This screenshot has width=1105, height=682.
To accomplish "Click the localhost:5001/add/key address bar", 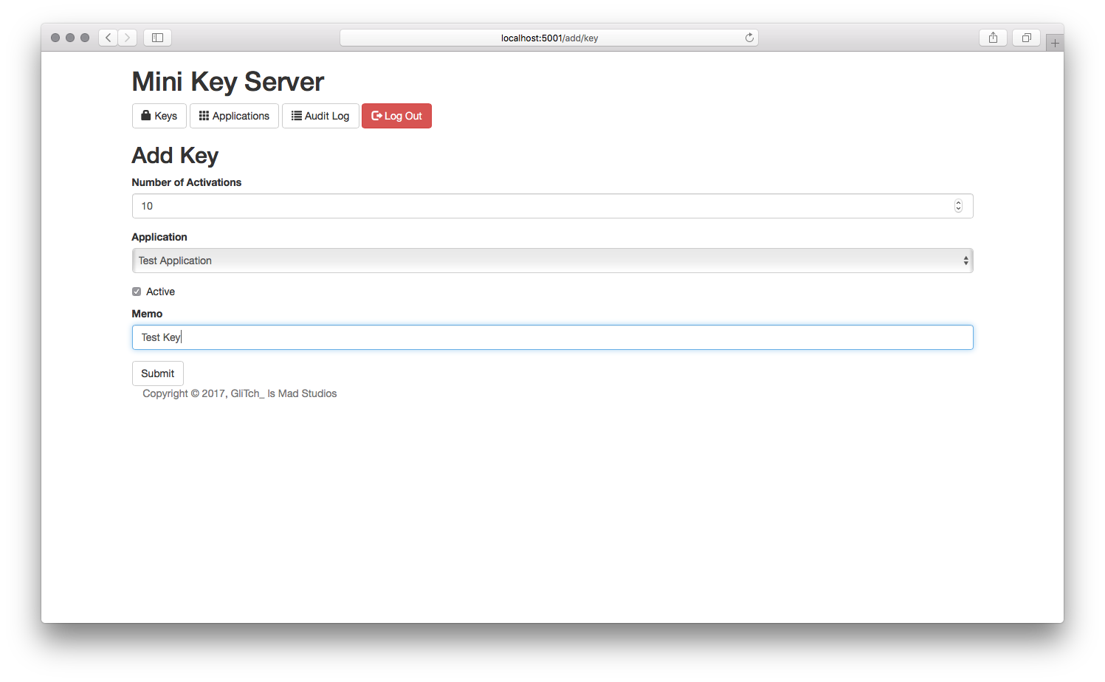I will pos(549,38).
